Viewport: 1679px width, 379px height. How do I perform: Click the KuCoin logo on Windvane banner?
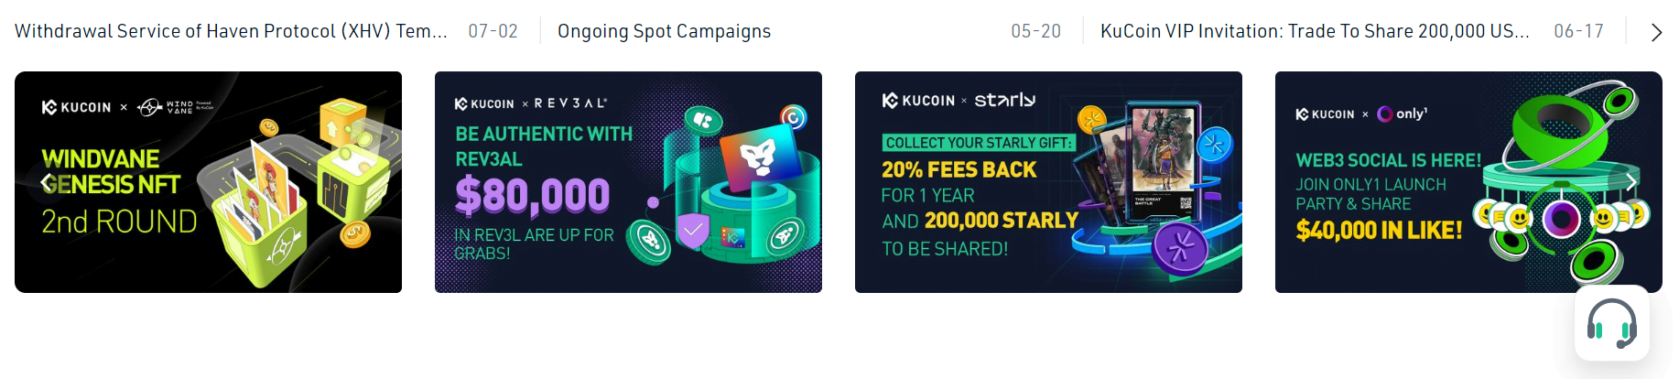point(76,107)
